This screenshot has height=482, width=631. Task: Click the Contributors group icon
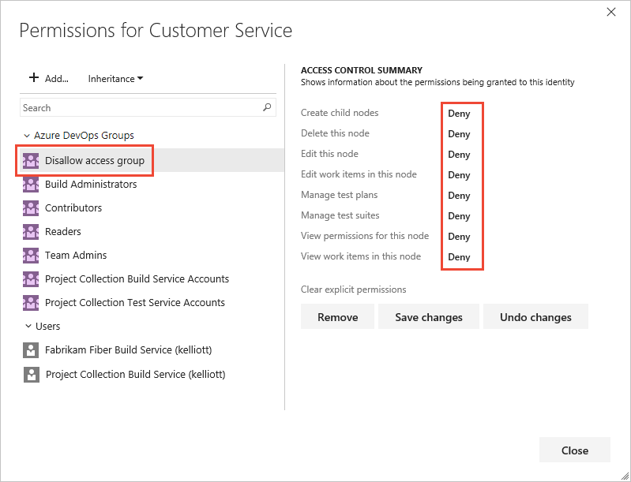pos(31,208)
